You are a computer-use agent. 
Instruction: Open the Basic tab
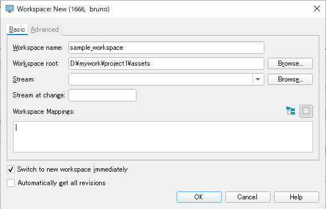17,29
